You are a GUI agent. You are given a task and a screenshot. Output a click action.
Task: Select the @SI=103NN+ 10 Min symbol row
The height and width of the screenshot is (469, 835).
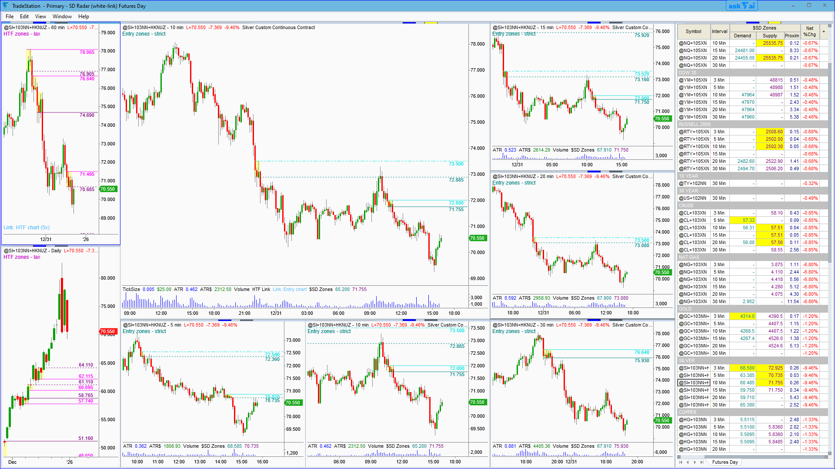point(694,383)
